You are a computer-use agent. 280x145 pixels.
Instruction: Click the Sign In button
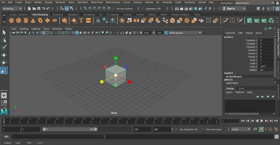pyautogui.click(x=234, y=9)
